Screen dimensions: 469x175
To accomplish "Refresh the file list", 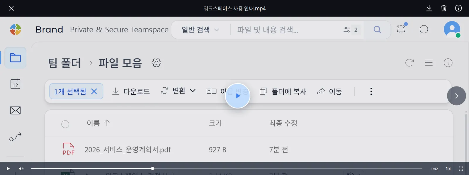I will coord(409,63).
